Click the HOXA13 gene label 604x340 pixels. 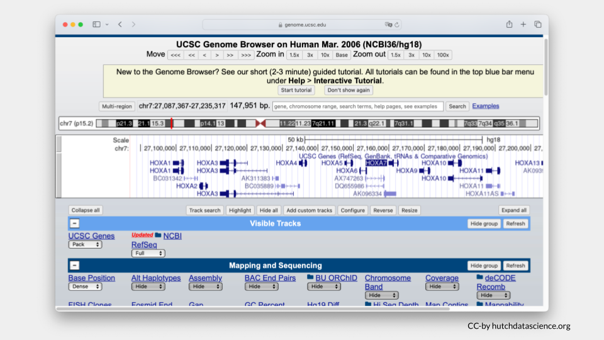click(x=527, y=163)
